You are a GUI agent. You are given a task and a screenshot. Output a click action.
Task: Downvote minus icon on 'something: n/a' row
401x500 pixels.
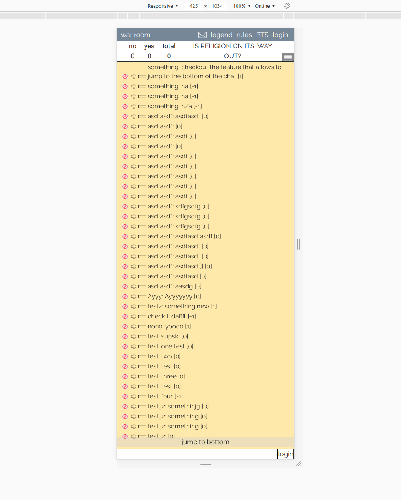point(142,107)
